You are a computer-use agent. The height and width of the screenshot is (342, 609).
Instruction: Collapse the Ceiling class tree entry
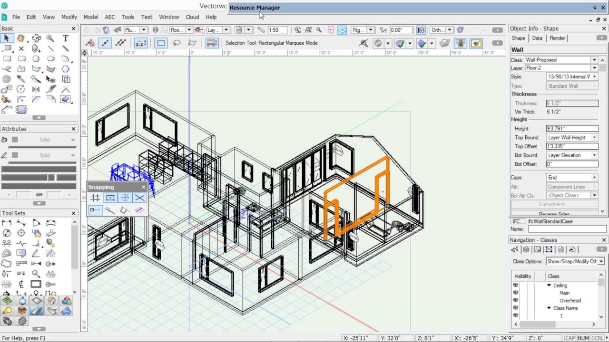(x=548, y=285)
